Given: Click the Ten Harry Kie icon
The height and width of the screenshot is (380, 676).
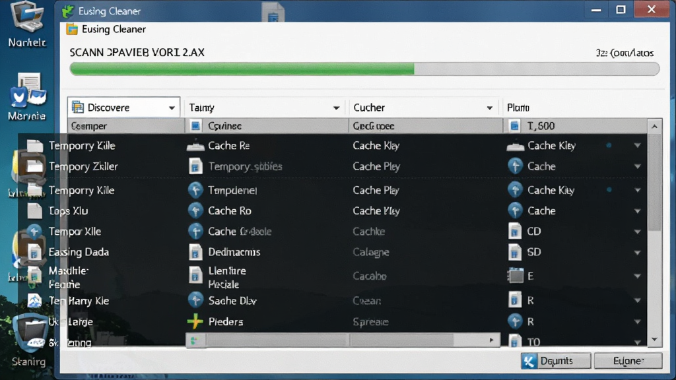Looking at the screenshot, I should coord(34,301).
